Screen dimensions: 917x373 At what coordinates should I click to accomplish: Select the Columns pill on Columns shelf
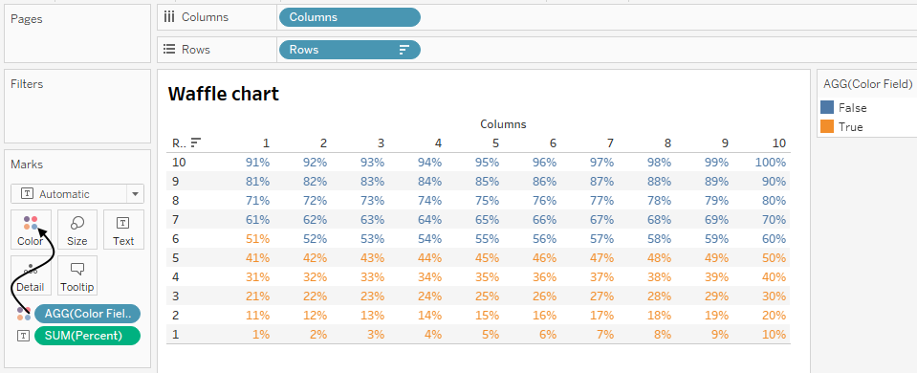coord(350,17)
